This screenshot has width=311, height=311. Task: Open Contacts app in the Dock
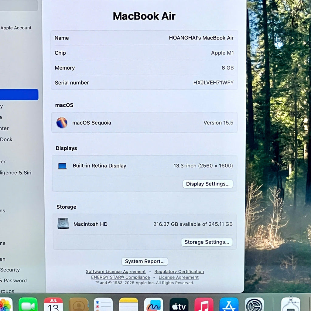click(x=78, y=305)
